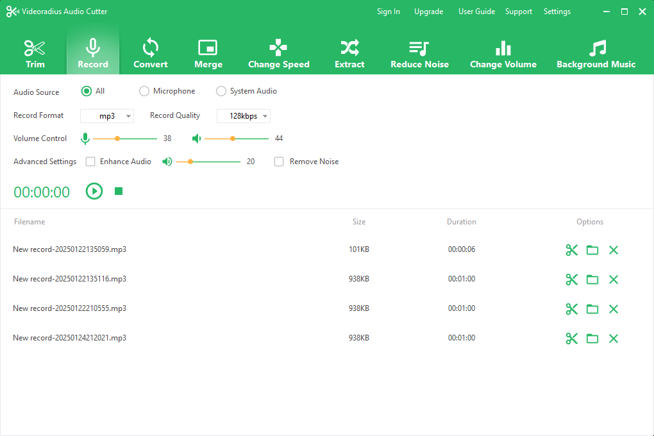Viewport: 654px width, 436px height.
Task: Click the green microphone volume icon
Action: [85, 138]
